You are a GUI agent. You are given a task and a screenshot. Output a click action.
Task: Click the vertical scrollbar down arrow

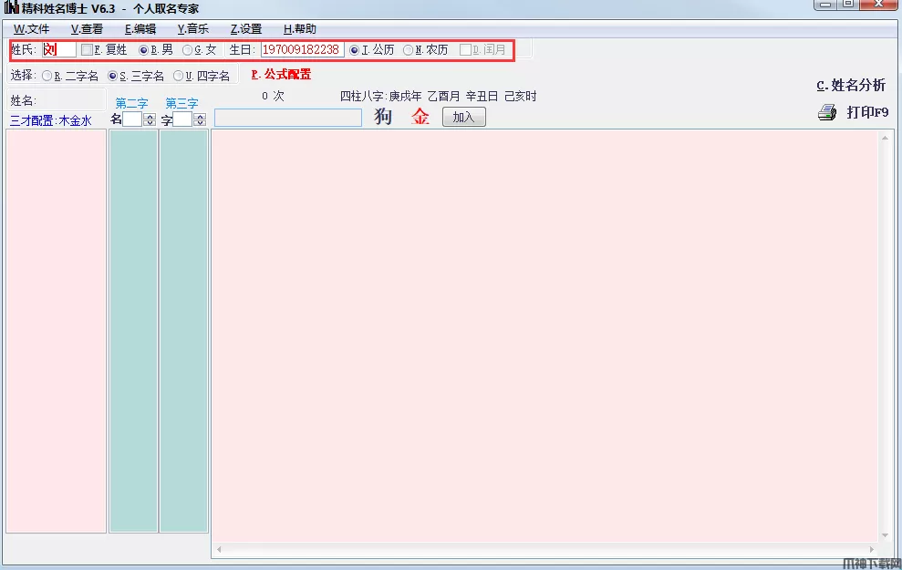coord(885,535)
